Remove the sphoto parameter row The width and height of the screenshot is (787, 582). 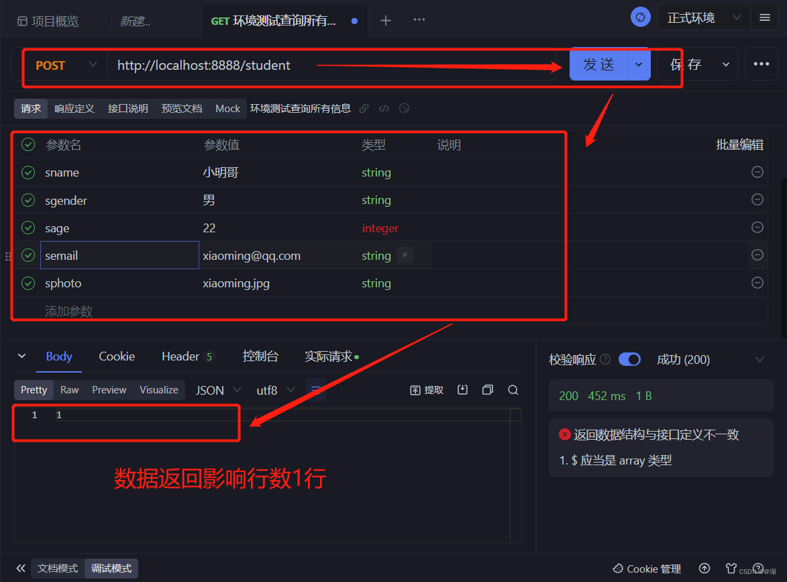pyautogui.click(x=757, y=282)
